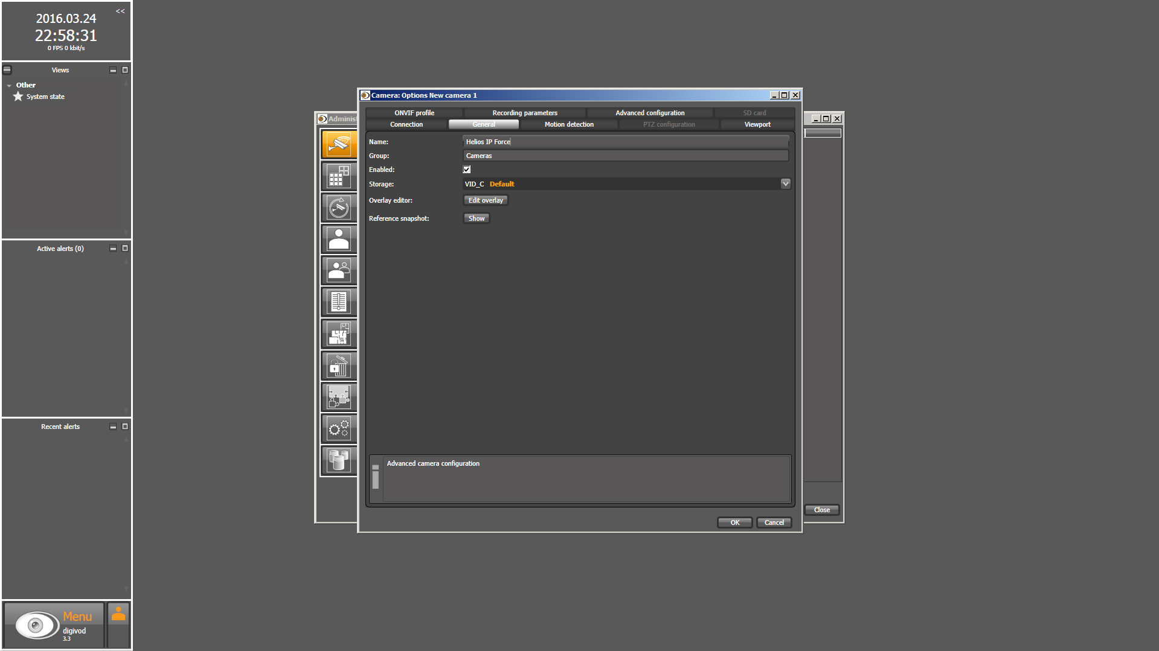This screenshot has width=1159, height=651.
Task: Open the user groups icon
Action: [x=339, y=271]
